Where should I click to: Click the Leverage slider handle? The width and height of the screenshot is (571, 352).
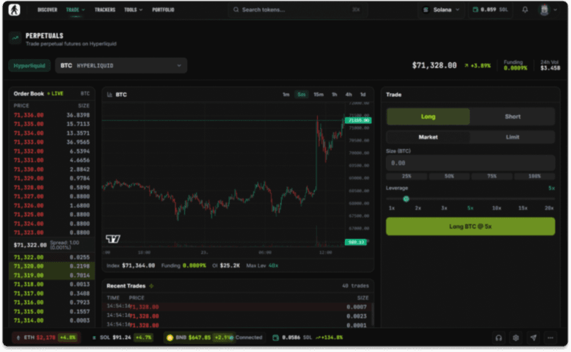406,199
